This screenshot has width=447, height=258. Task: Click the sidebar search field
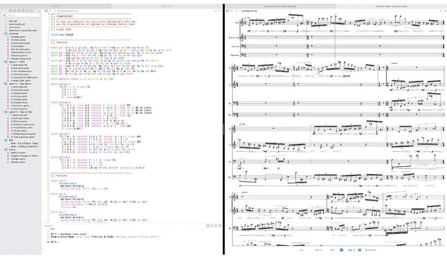click(20, 15)
